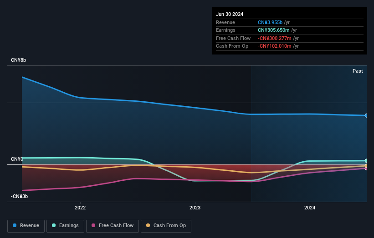Click the Jun 30 2024 tooltip date
The width and height of the screenshot is (374, 238).
tap(230, 14)
